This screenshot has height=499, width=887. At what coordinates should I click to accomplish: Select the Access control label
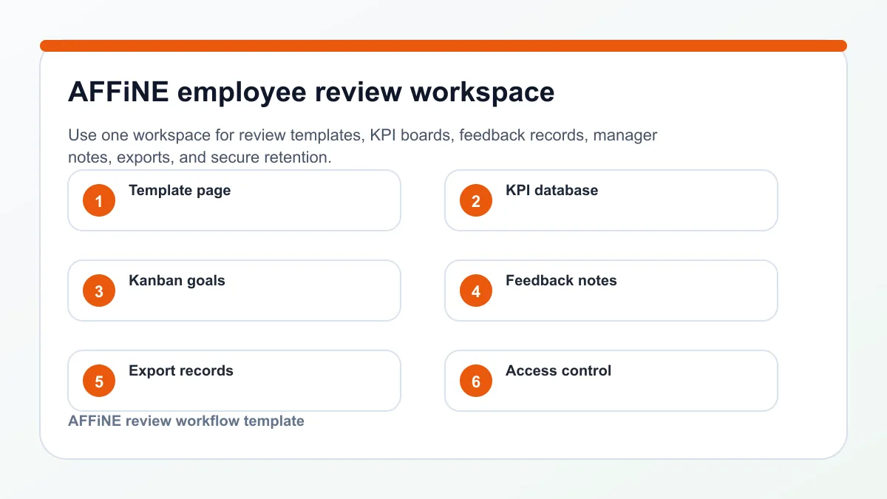(x=559, y=370)
